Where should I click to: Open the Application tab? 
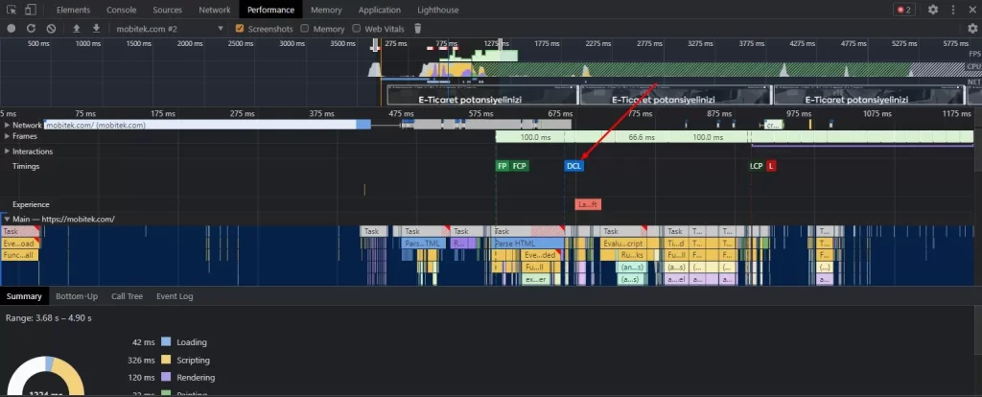[380, 10]
